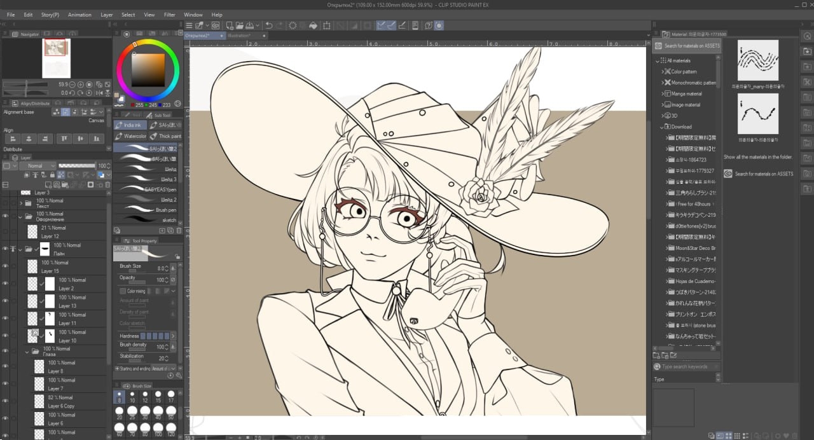Open the Clip Studio launcher swirl icon
Image resolution: width=814 pixels, height=440 pixels.
tap(216, 25)
